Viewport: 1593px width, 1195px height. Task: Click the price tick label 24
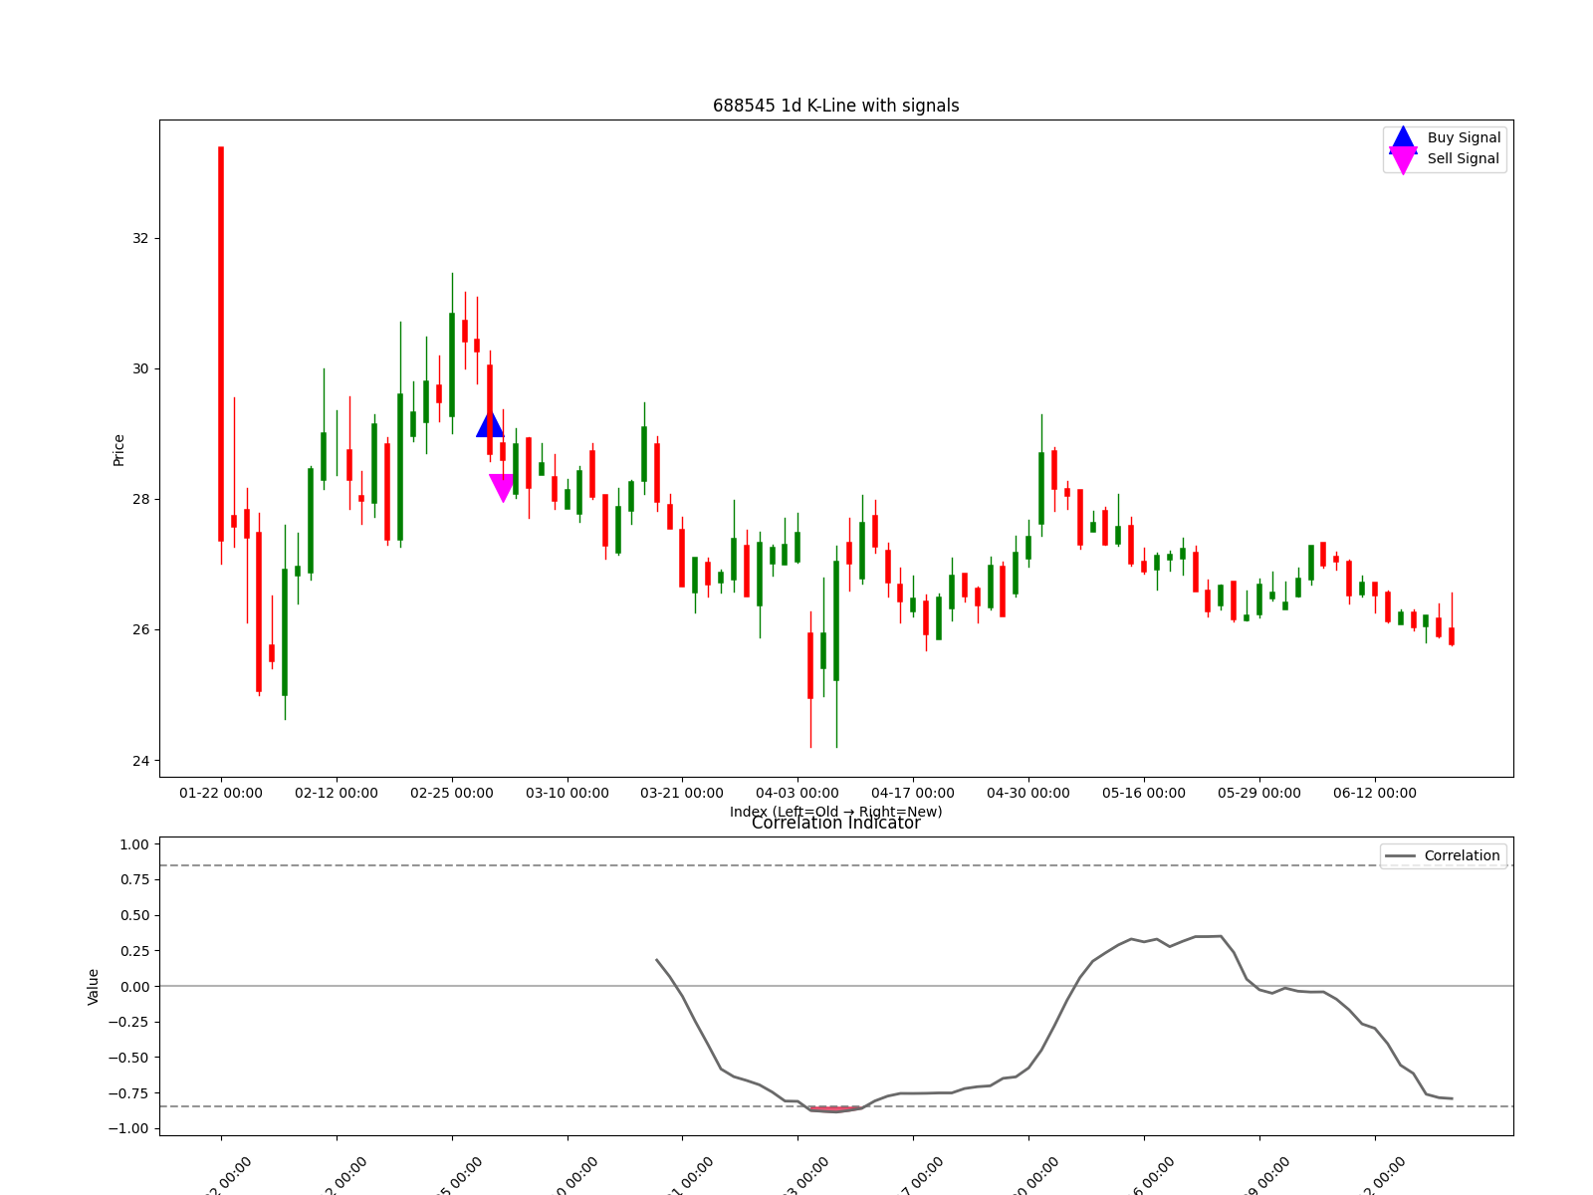139,761
